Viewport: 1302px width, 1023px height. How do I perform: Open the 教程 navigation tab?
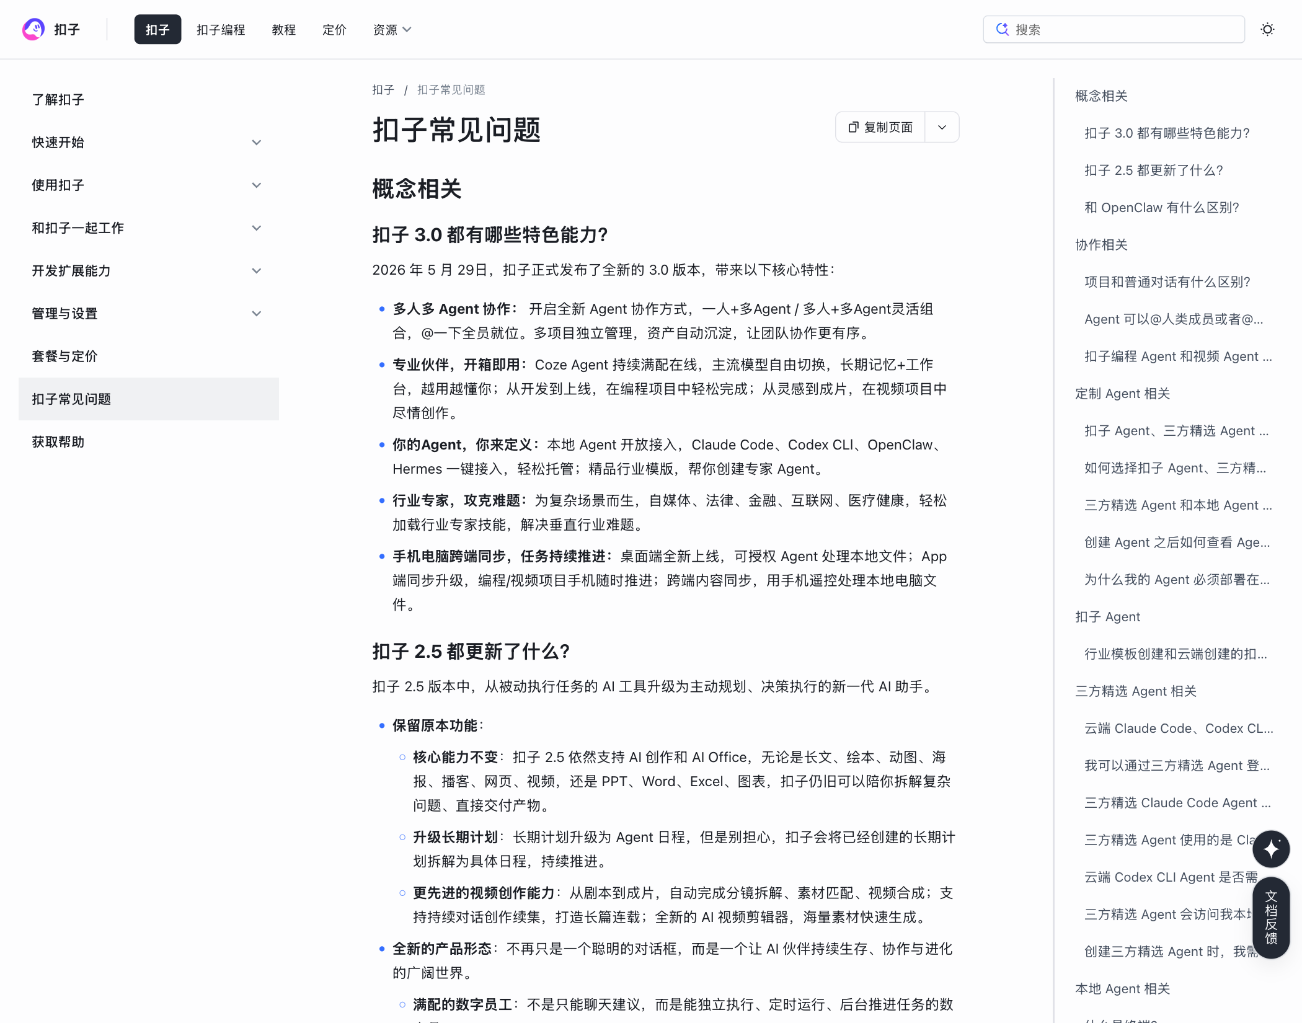[283, 30]
